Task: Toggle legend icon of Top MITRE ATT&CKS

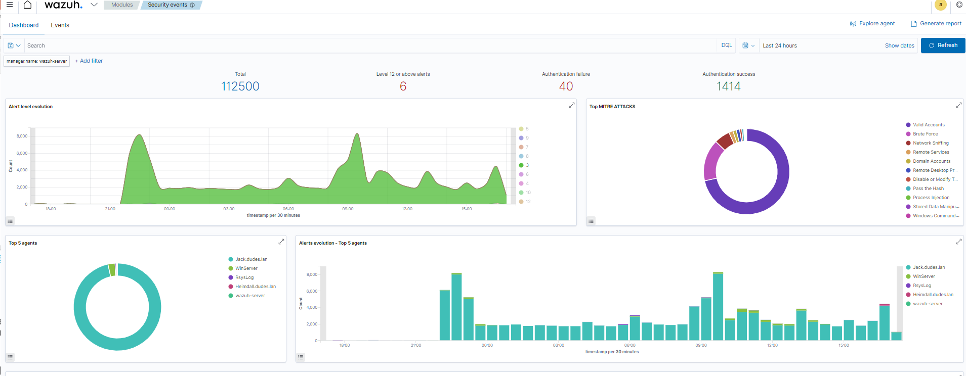Action: pyautogui.click(x=591, y=221)
